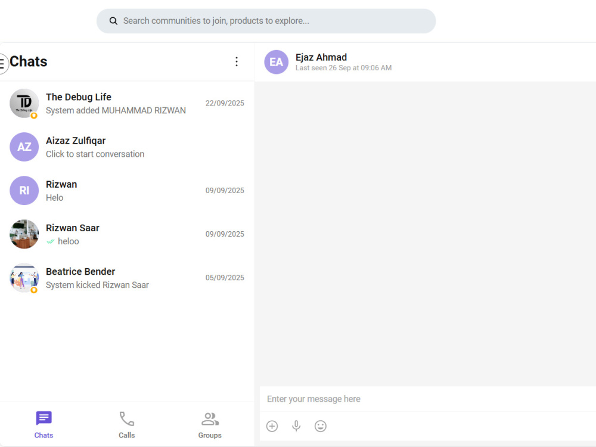The width and height of the screenshot is (596, 447).
Task: Switch to the Calls tab
Action: [126, 425]
